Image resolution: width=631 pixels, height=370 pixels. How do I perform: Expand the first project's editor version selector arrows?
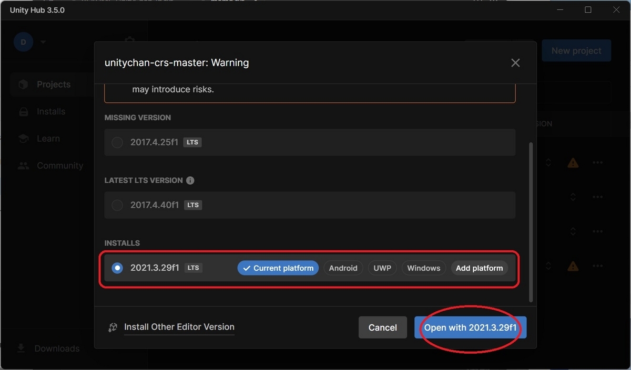[548, 163]
